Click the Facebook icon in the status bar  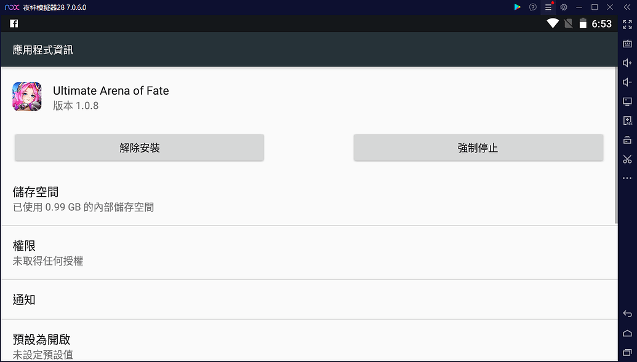point(13,23)
